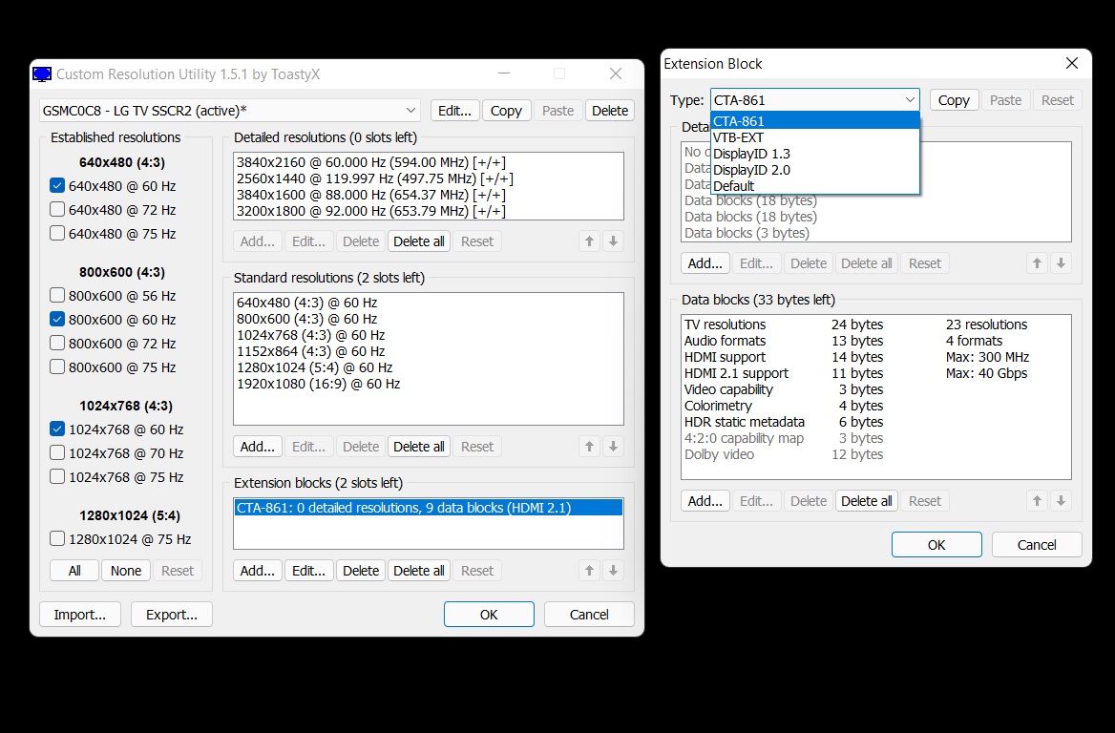The width and height of the screenshot is (1115, 733).
Task: Uncheck 1024x768 @ 60 Hz
Action: 57,429
